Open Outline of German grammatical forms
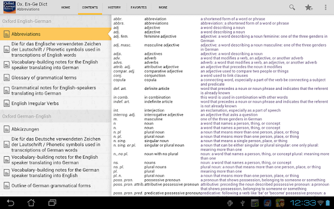 point(55,185)
